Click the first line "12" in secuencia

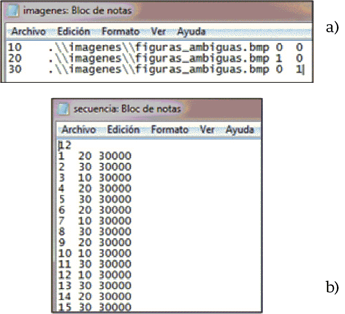[x=65, y=145]
